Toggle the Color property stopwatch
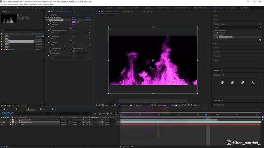Image resolution: width=264 pixels, height=148 pixels. click(x=50, y=22)
